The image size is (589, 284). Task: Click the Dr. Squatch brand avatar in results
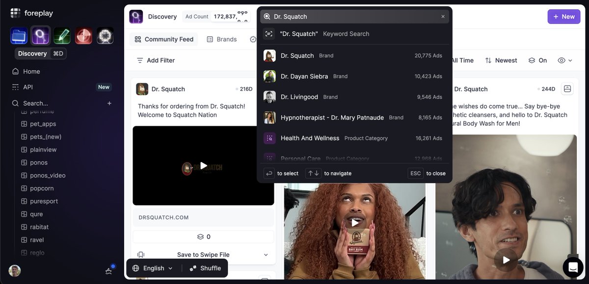[269, 56]
